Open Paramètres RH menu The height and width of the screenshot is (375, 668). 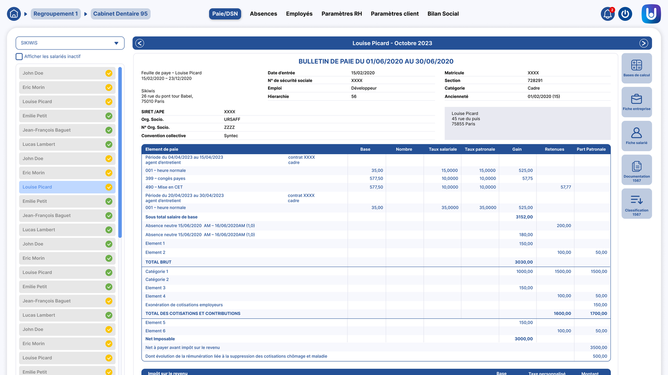click(342, 14)
